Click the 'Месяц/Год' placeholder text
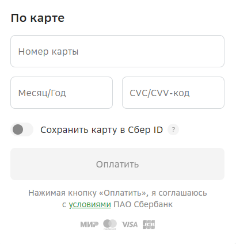236x244 pixels. [x=42, y=93]
